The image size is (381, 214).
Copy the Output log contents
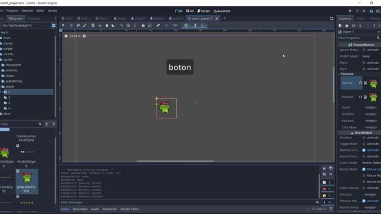pyautogui.click(x=331, y=168)
